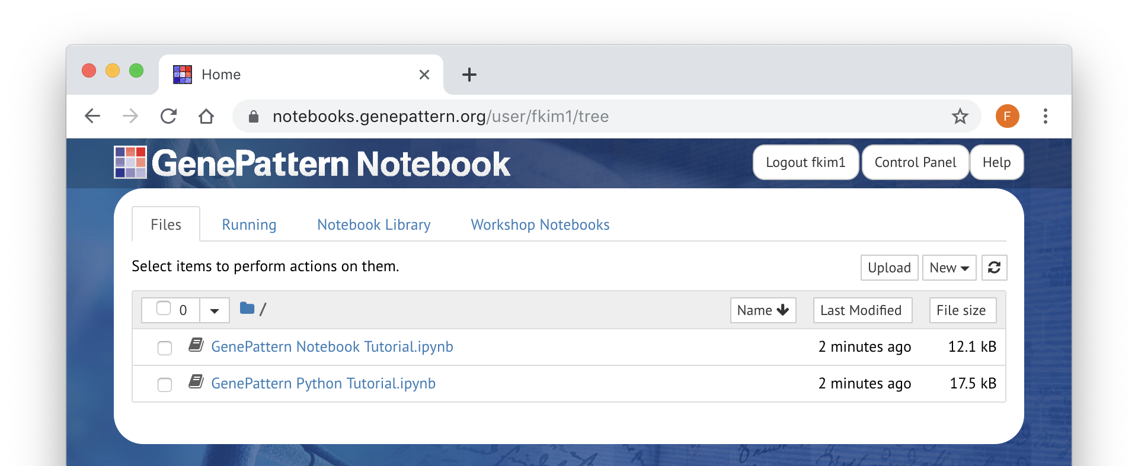Click the browser back arrow
1138x466 pixels.
[92, 116]
